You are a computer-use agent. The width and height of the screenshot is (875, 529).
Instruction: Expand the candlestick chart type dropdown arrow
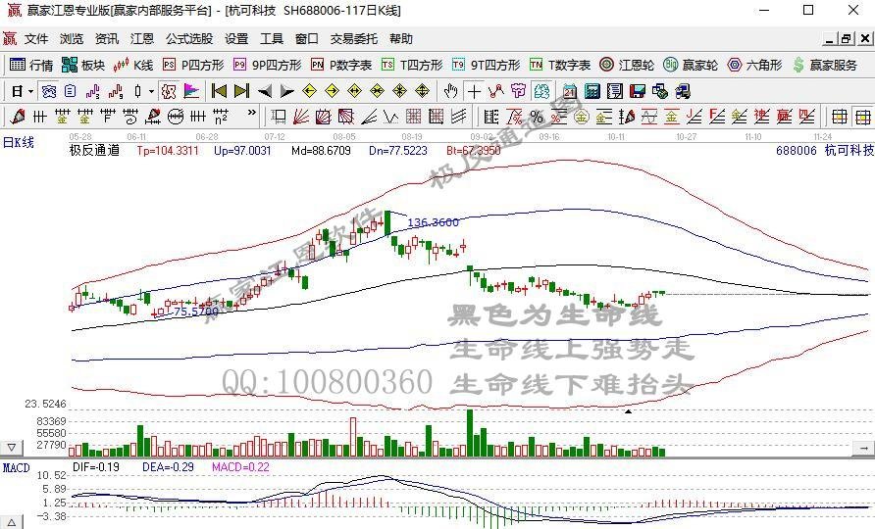[x=151, y=91]
